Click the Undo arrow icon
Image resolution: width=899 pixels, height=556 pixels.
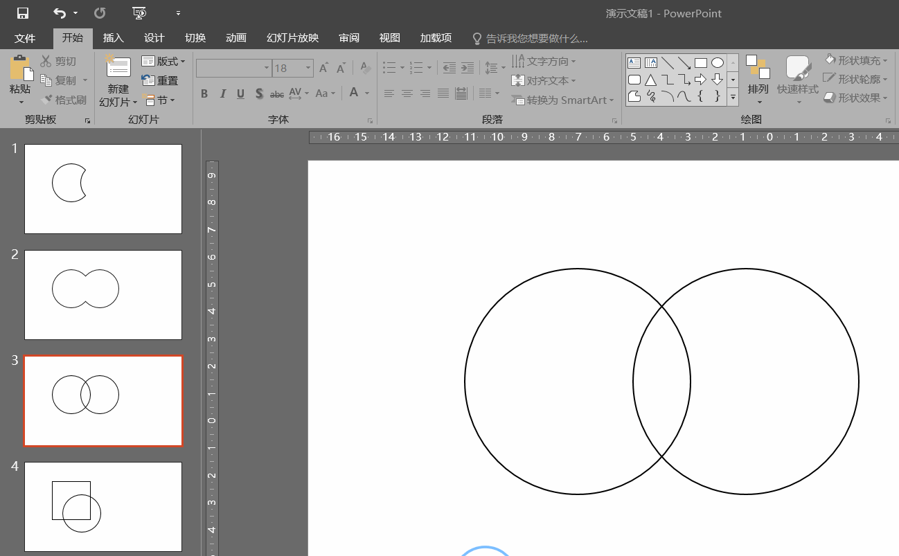[x=60, y=13]
